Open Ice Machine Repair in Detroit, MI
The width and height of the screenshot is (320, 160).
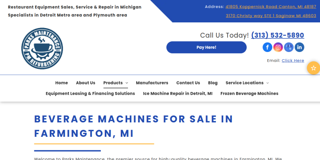tap(178, 94)
